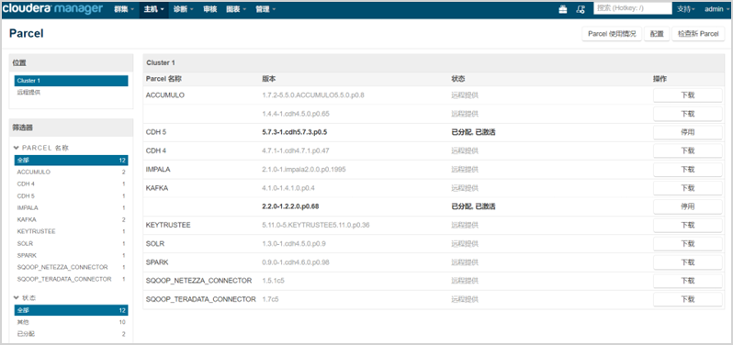The height and width of the screenshot is (345, 733).
Task: Download the CDH 4 parcel
Action: point(687,150)
